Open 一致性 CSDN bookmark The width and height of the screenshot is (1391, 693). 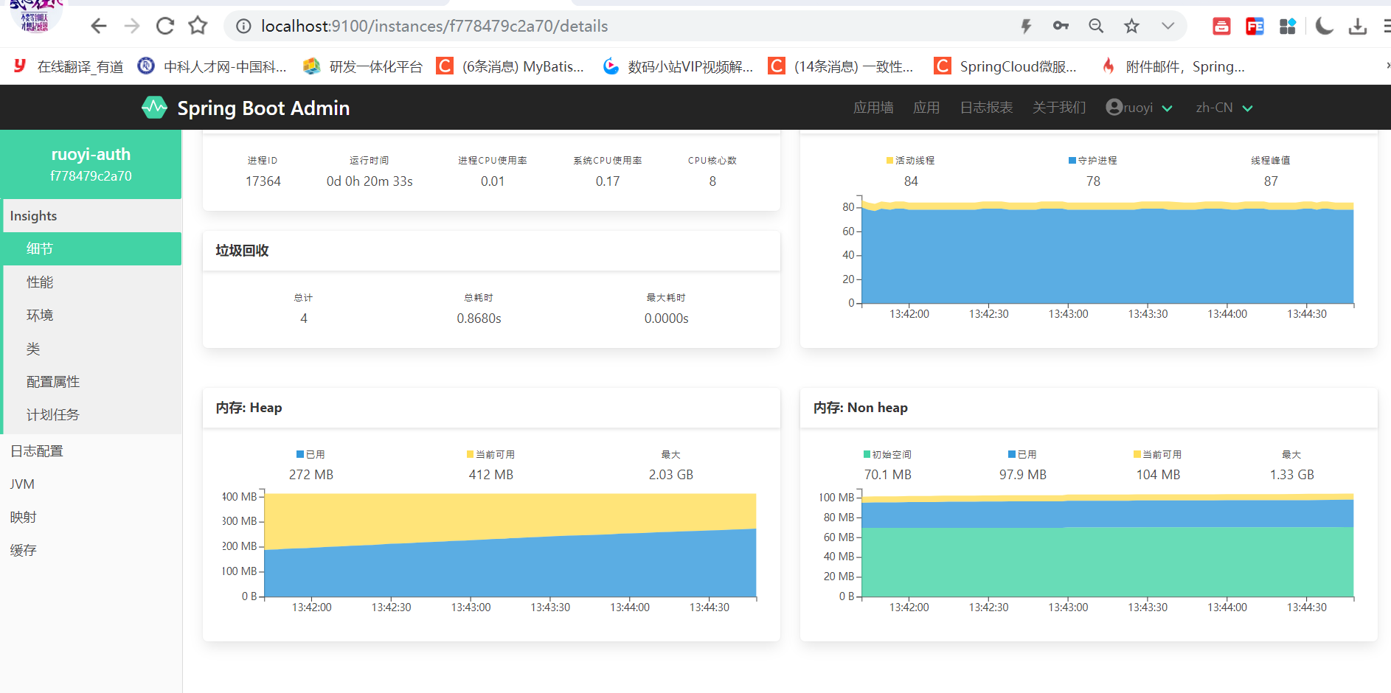pos(841,66)
